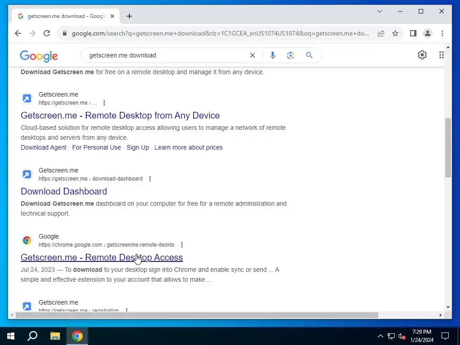Open Chrome side panel icon
The width and height of the screenshot is (460, 345).
point(413,33)
